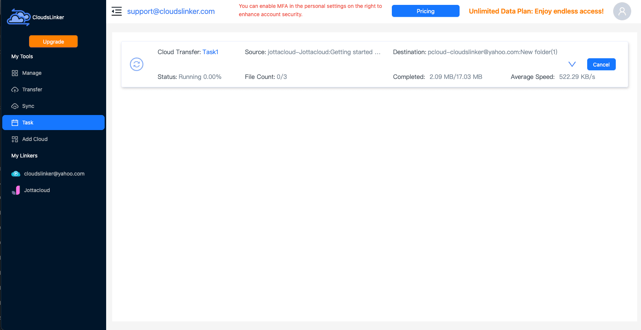Click the Task calendar icon

pyautogui.click(x=15, y=123)
